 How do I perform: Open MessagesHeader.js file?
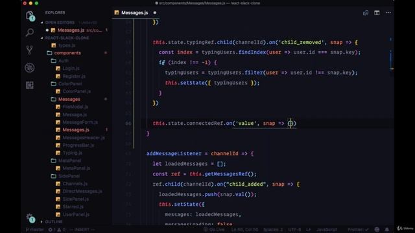pyautogui.click(x=84, y=138)
